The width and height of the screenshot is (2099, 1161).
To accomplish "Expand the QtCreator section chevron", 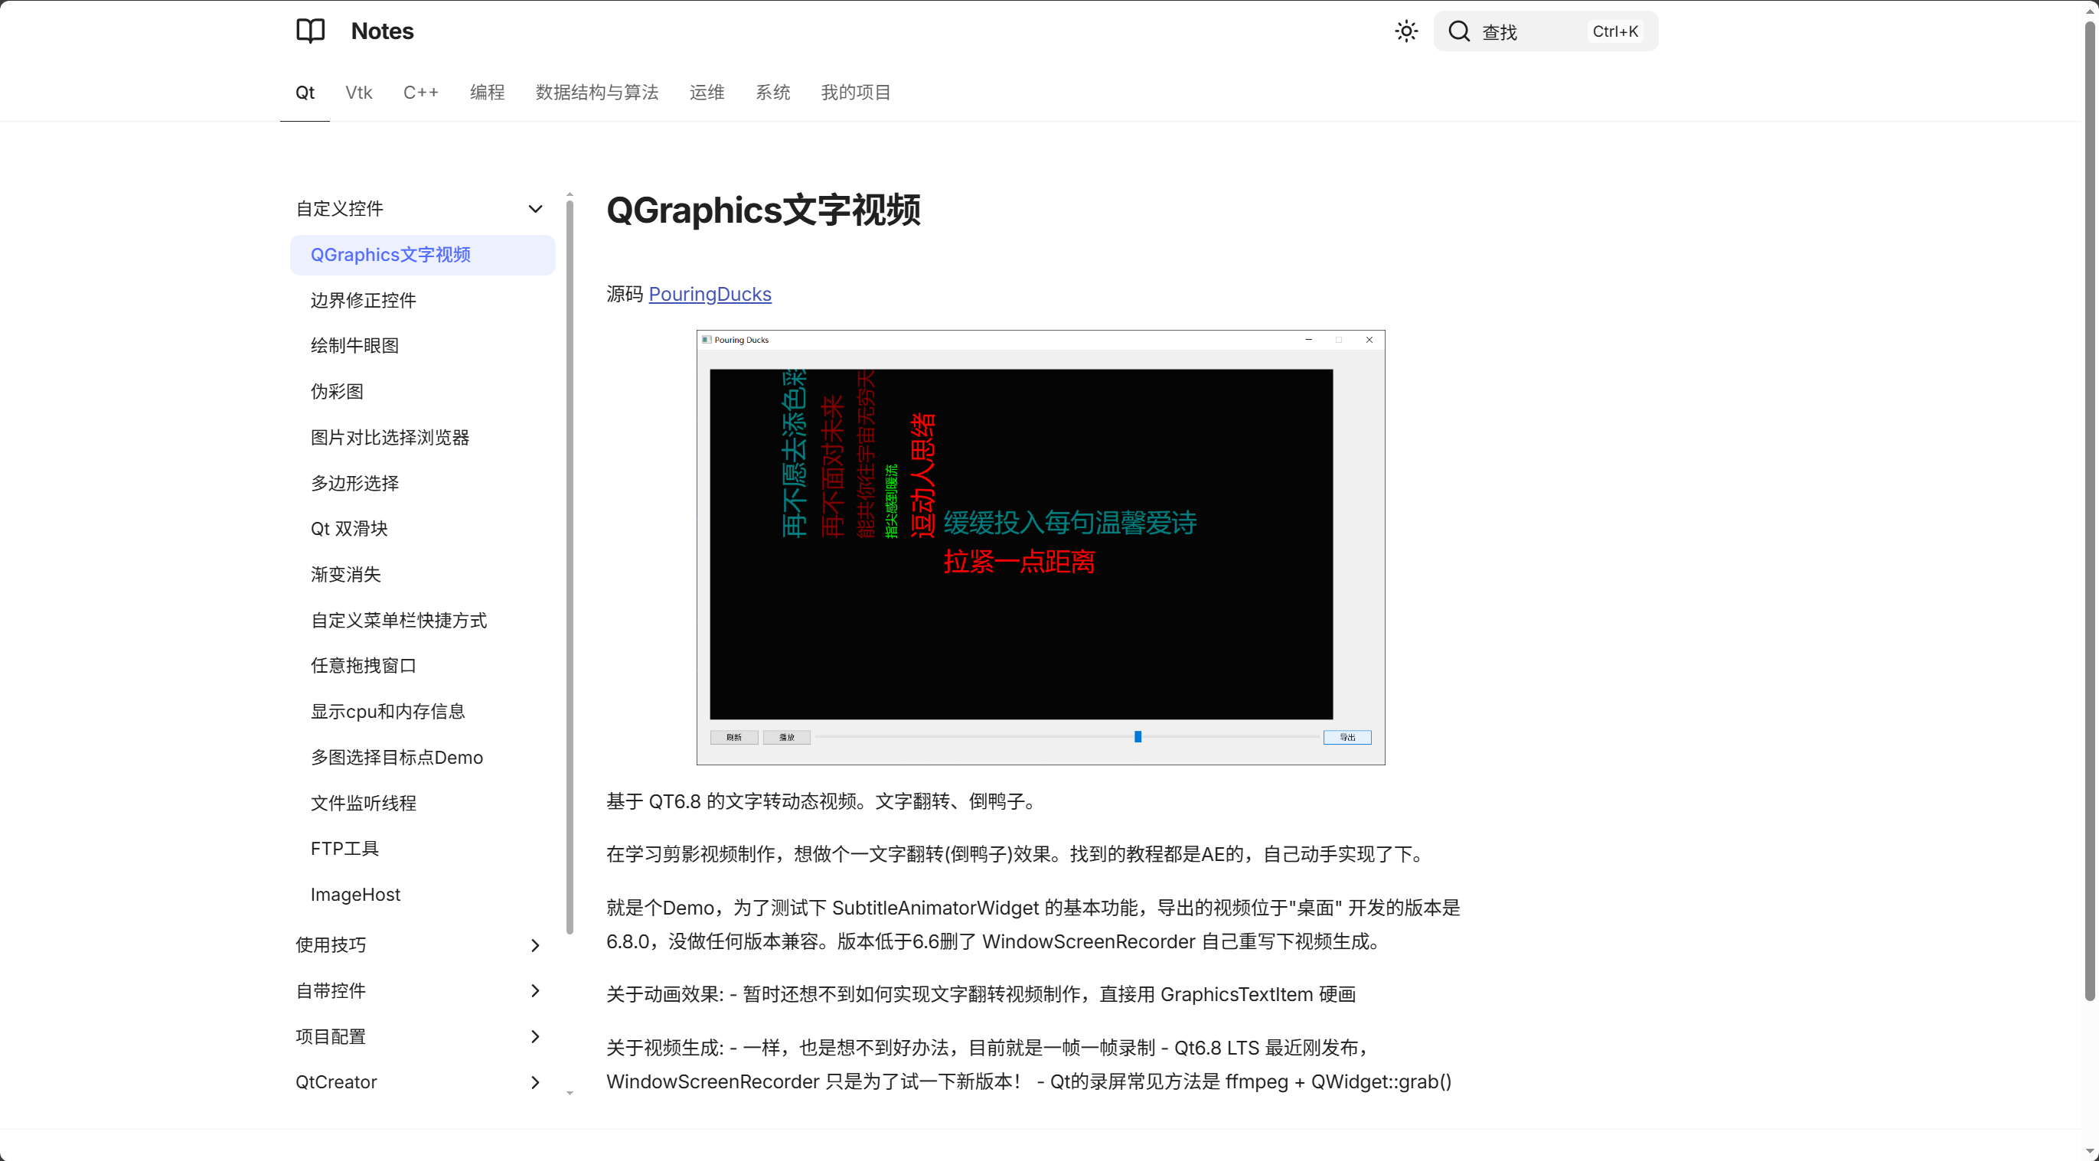I will point(535,1082).
